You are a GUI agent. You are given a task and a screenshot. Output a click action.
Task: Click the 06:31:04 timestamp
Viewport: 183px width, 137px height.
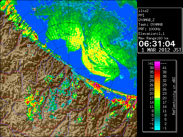[157, 44]
